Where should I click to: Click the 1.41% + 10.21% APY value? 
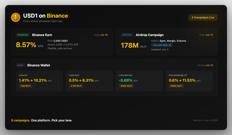[x=35, y=80]
